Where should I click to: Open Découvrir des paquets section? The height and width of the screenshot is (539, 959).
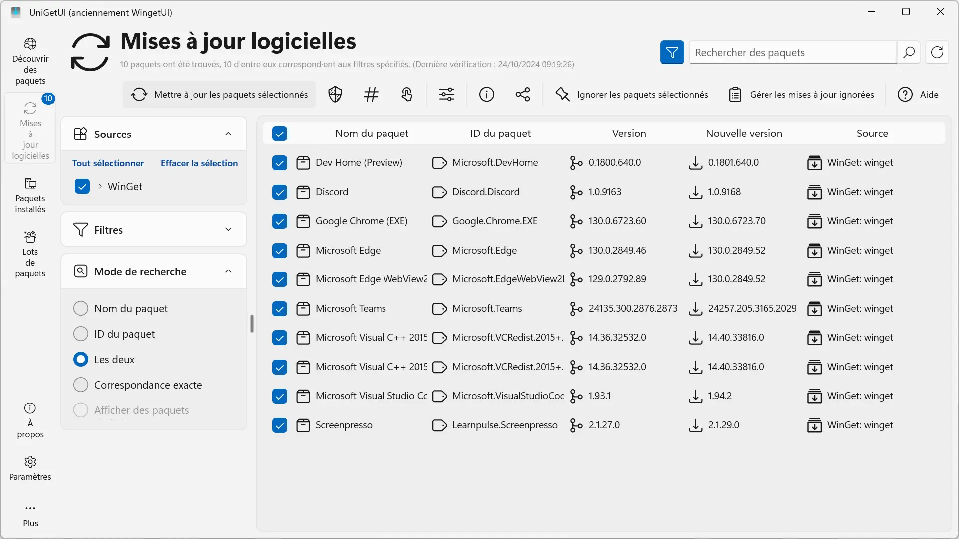(30, 61)
